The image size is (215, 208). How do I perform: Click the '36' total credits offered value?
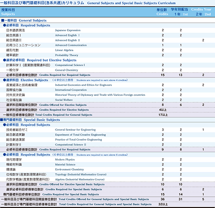pyautogui.click(x=163, y=199)
